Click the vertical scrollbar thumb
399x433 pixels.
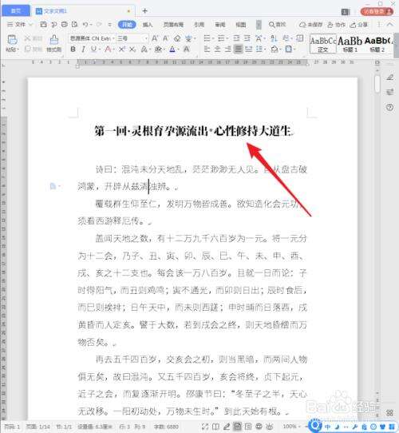377,84
